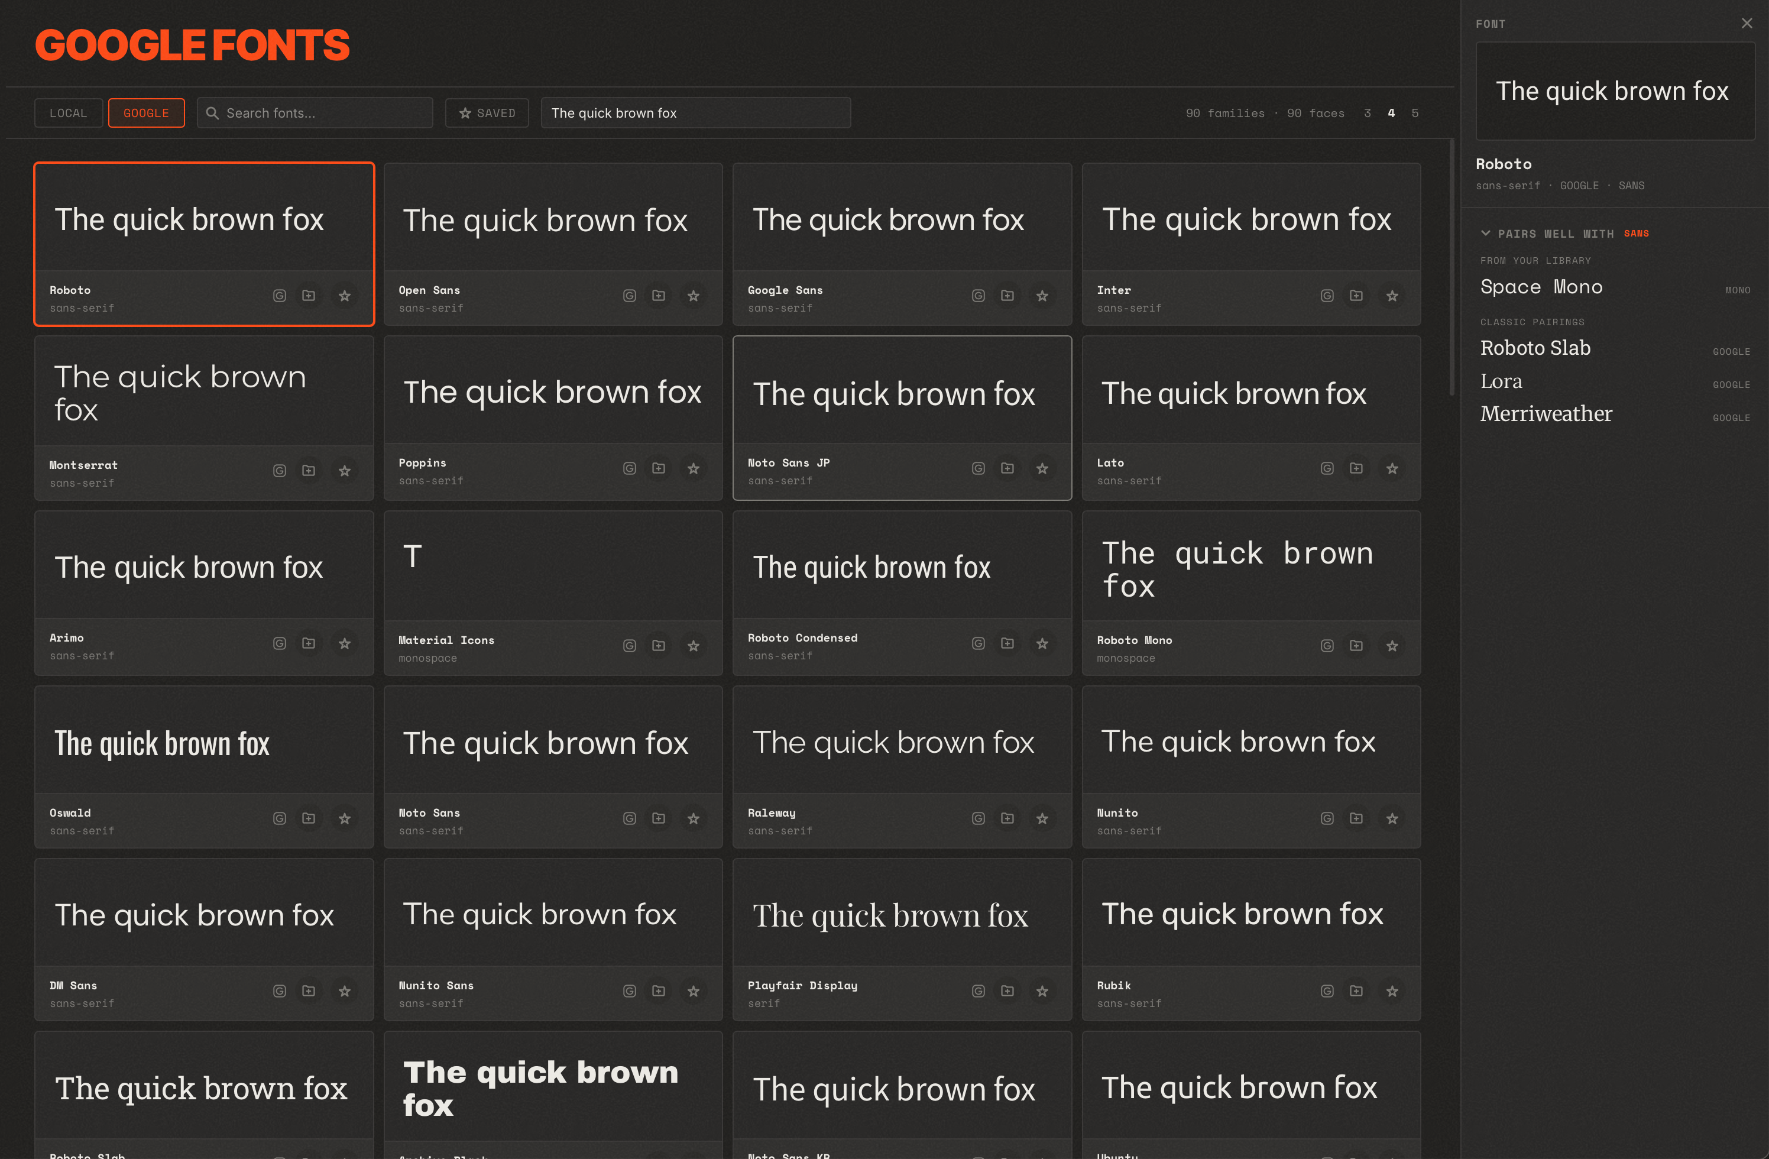Click the font grid vertical scrollbar
1769x1159 pixels.
tap(1452, 268)
